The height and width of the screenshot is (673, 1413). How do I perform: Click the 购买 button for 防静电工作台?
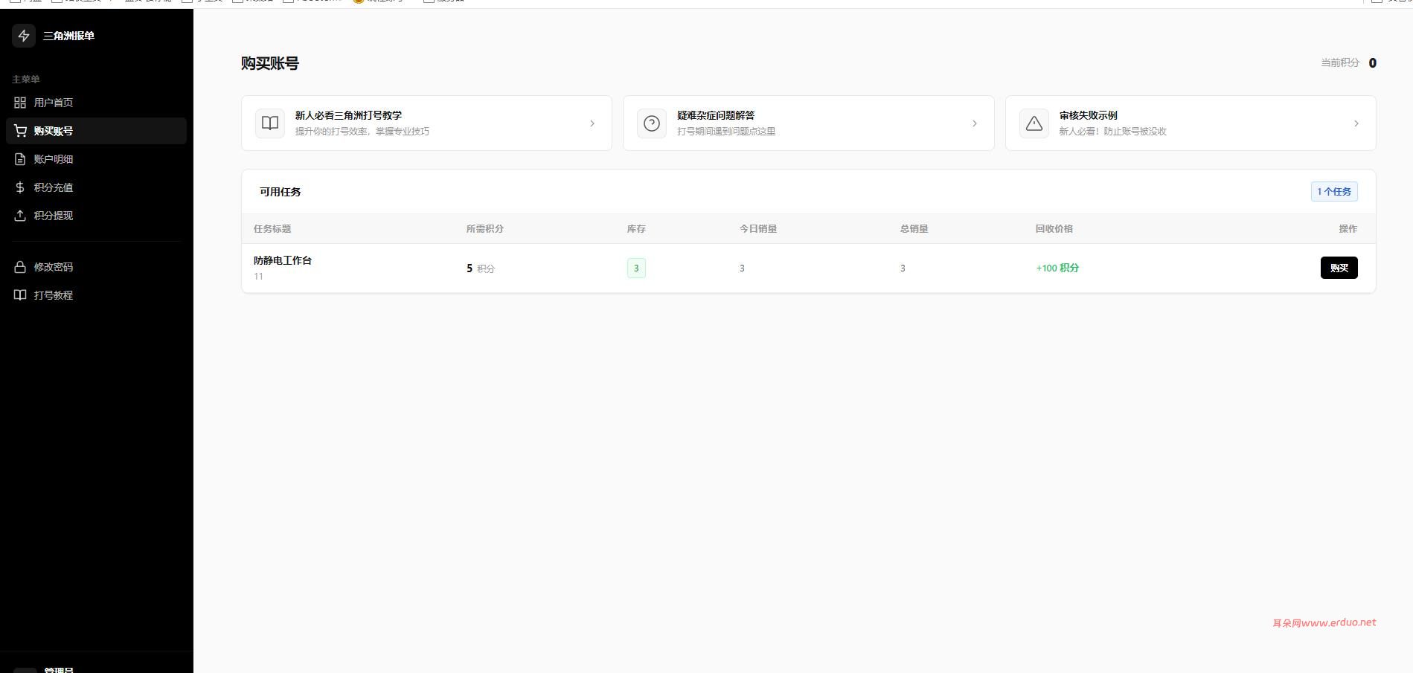(1339, 268)
